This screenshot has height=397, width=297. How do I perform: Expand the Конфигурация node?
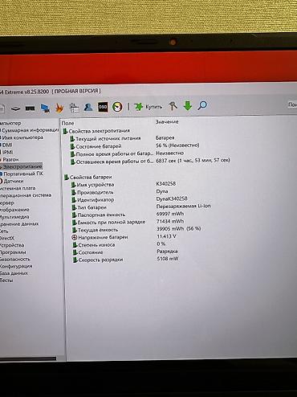16,266
